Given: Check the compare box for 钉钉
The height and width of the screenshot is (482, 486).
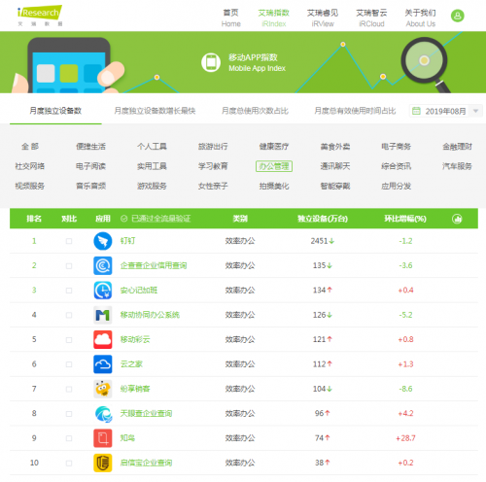Looking at the screenshot, I should (69, 241).
